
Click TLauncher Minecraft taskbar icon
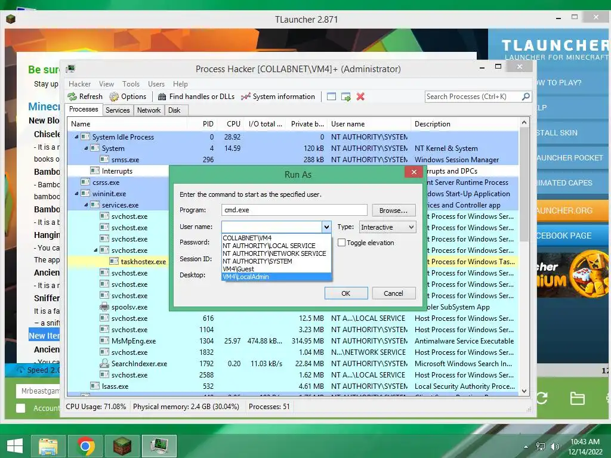point(122,446)
